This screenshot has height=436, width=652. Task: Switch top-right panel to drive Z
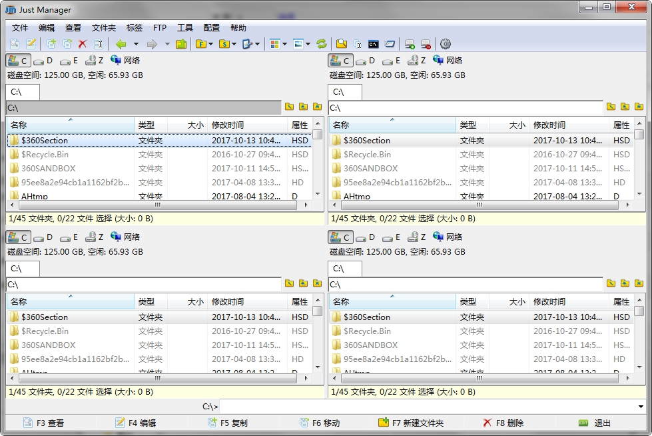pos(418,61)
